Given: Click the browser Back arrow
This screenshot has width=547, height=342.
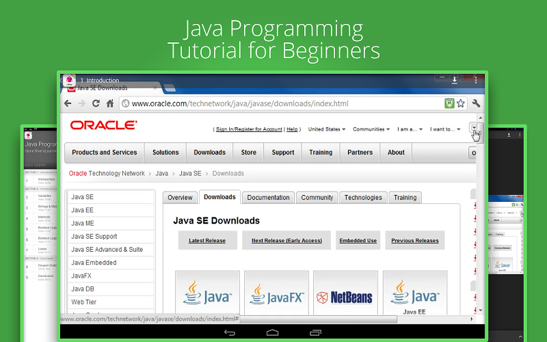Looking at the screenshot, I should tap(68, 103).
